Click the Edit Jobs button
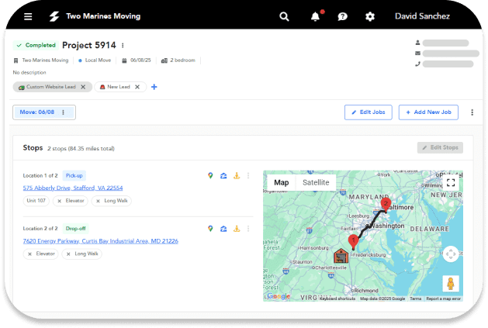 click(x=369, y=112)
